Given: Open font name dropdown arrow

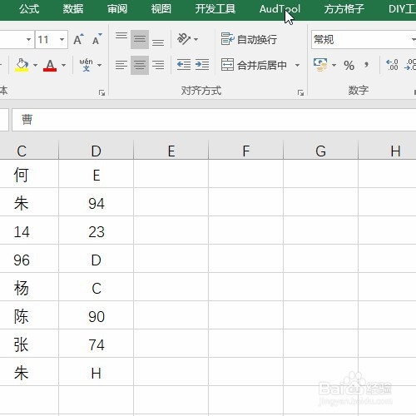Looking at the screenshot, I should pos(28,39).
